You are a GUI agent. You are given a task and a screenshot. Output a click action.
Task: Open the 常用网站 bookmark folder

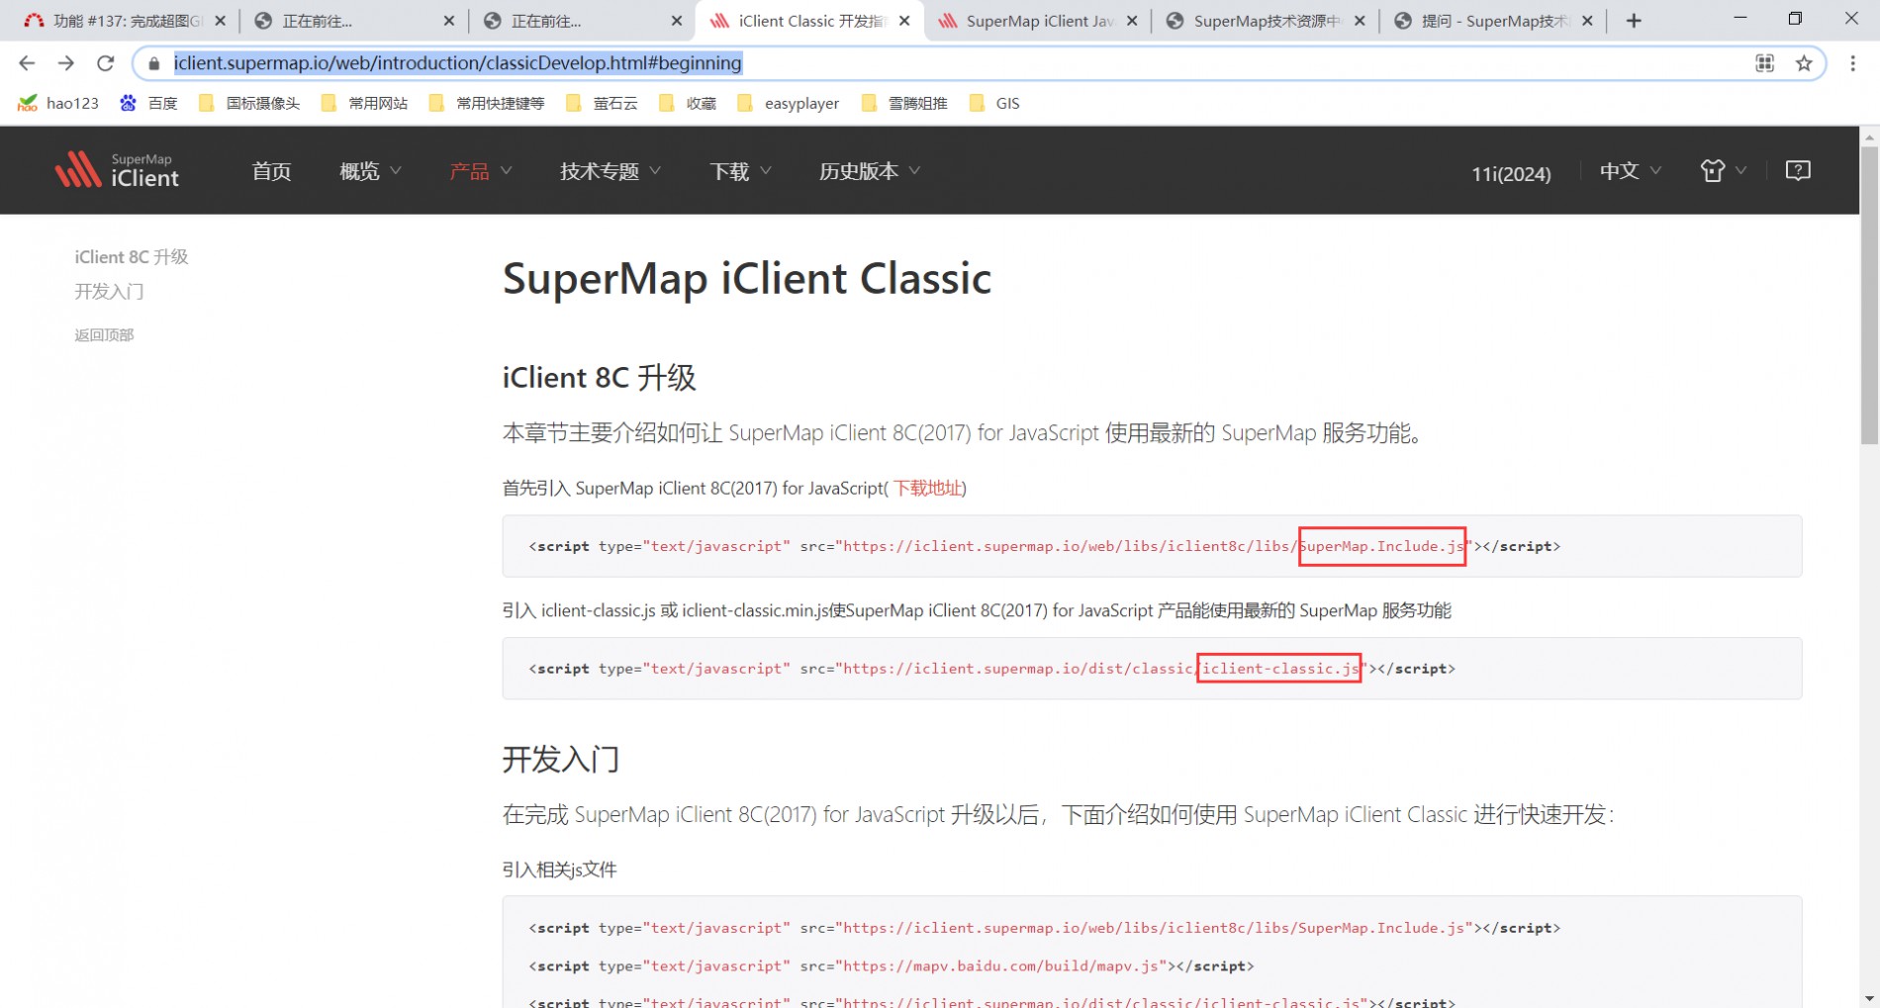click(x=364, y=103)
